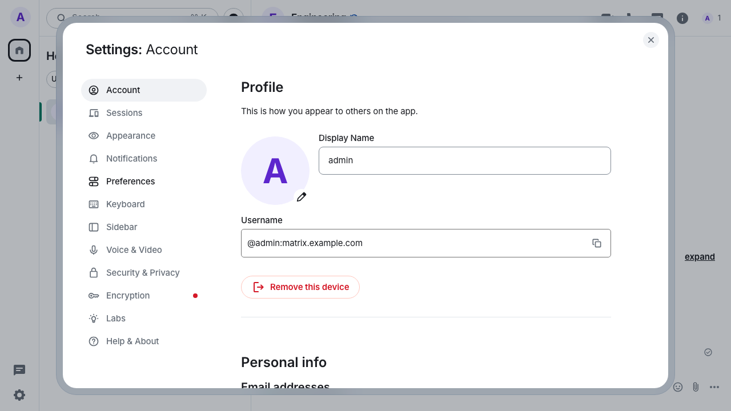Click the Remove this device button

pos(300,287)
